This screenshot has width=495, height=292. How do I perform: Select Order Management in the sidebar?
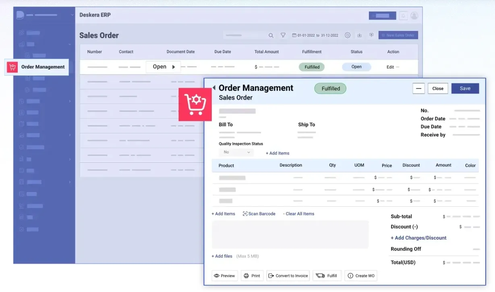[x=37, y=67]
